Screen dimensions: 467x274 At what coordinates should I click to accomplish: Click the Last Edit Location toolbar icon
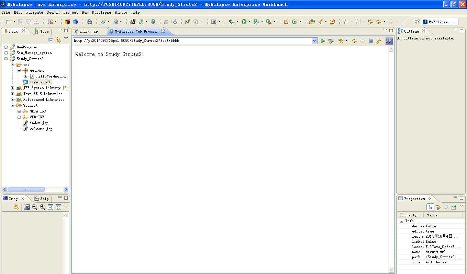(370, 22)
